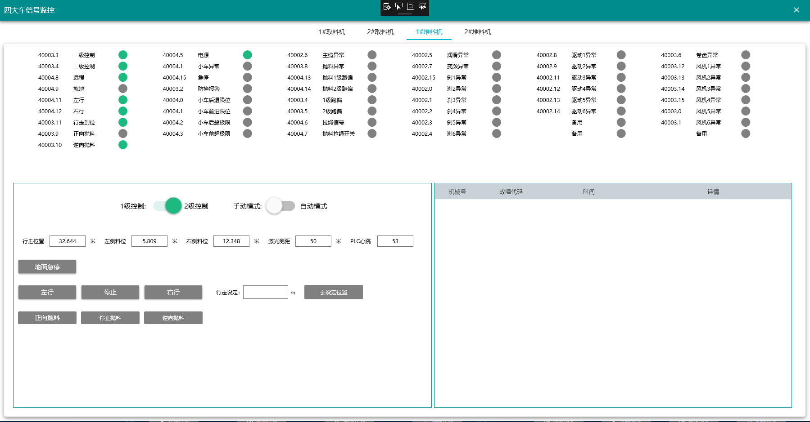Click the 左行 travel button
This screenshot has width=810, height=422.
coord(47,292)
